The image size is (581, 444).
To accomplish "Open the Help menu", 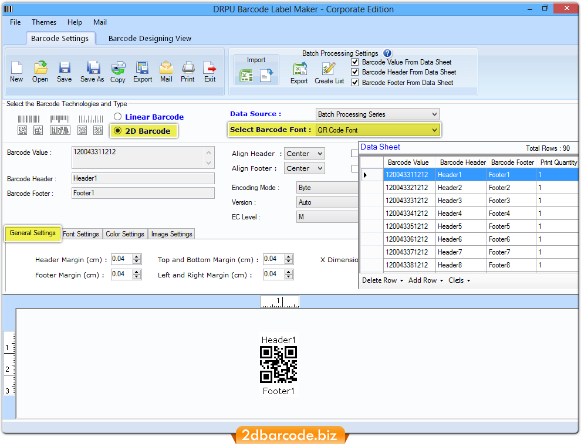I will pyautogui.click(x=75, y=22).
